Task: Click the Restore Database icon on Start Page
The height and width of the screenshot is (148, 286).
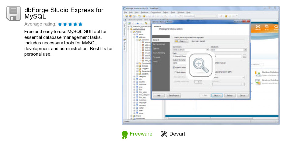Action: click(x=258, y=82)
